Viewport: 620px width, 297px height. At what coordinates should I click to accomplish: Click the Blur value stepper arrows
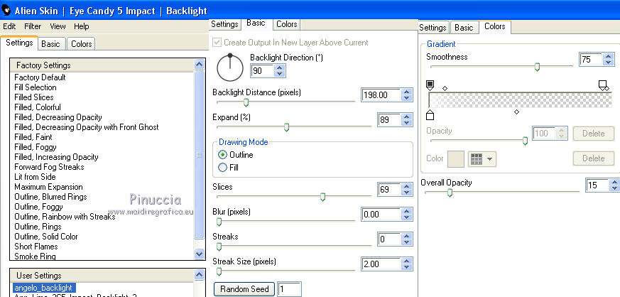pos(406,215)
